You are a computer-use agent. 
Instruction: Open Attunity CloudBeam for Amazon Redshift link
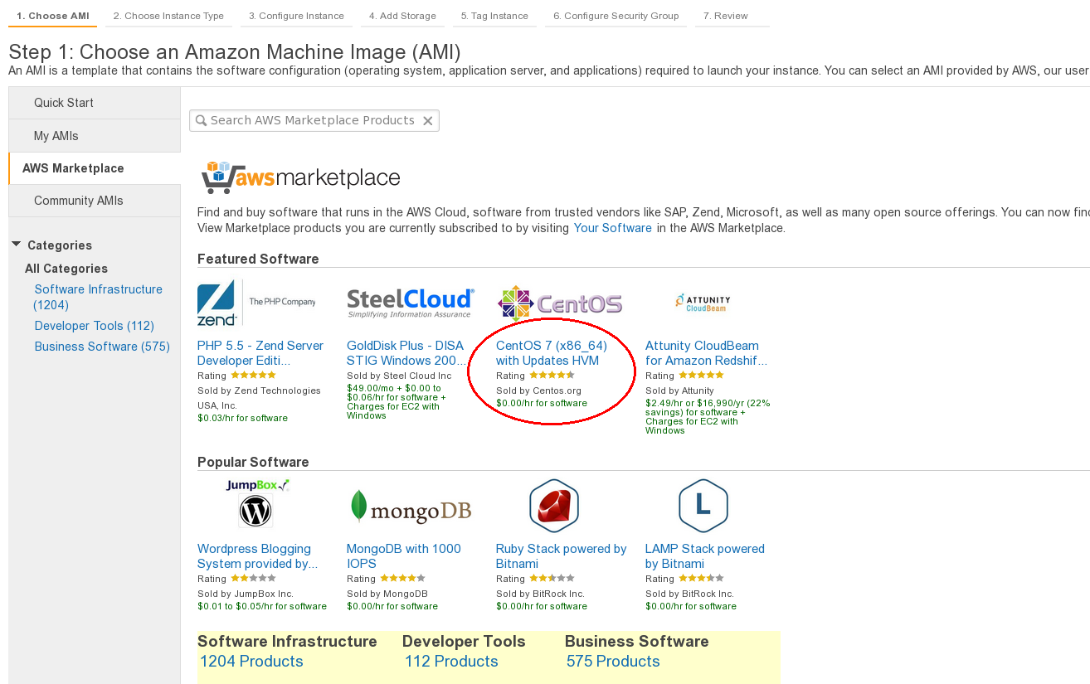(707, 353)
